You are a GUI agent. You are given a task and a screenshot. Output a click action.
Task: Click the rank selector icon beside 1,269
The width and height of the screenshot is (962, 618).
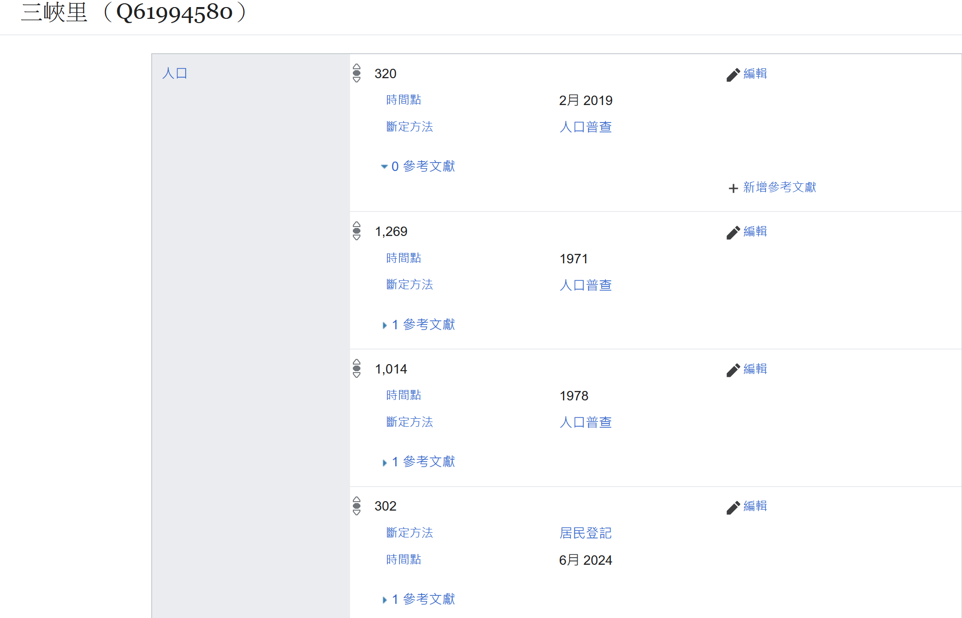[357, 231]
